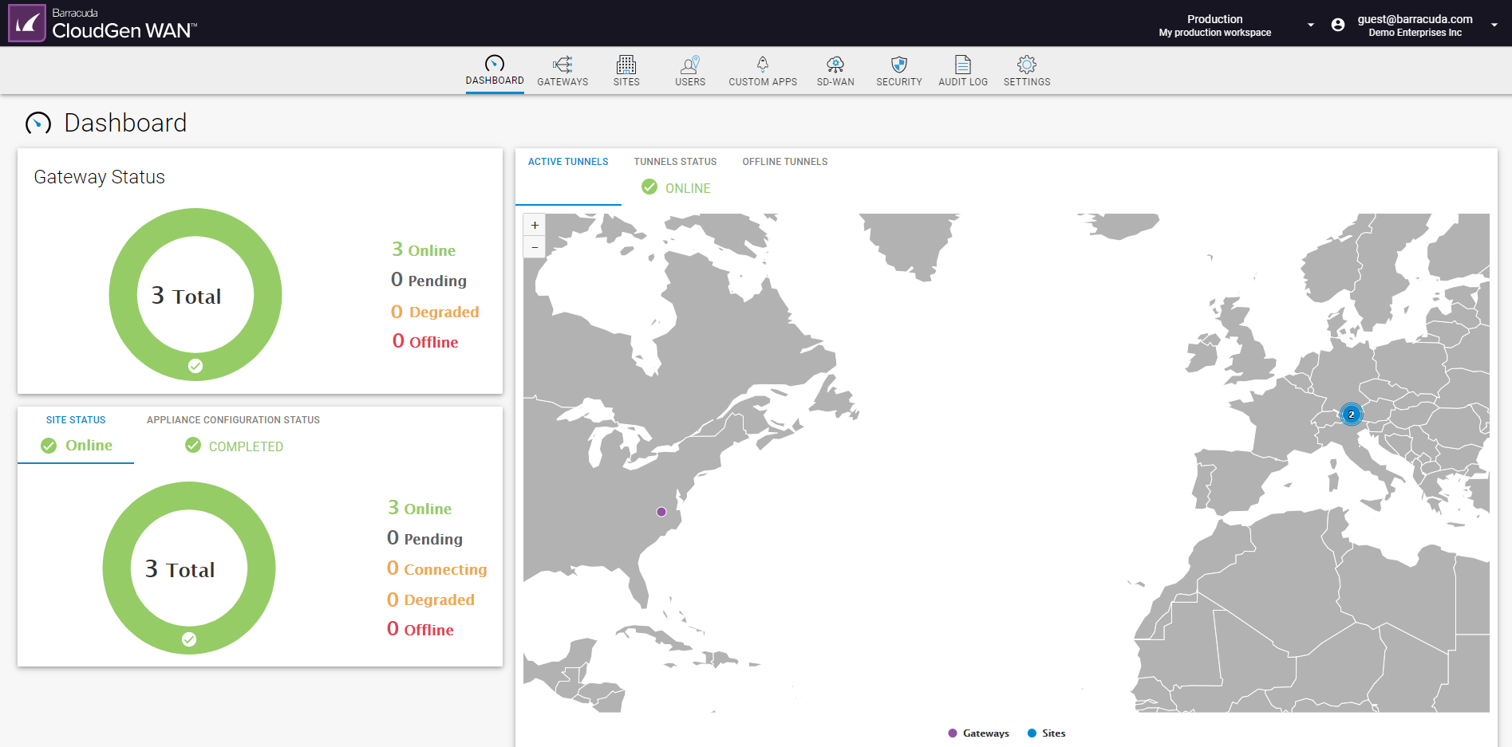
Task: Expand the Production workspace dropdown arrow
Action: (1310, 25)
